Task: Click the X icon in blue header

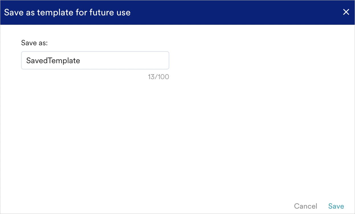Action: [346, 12]
